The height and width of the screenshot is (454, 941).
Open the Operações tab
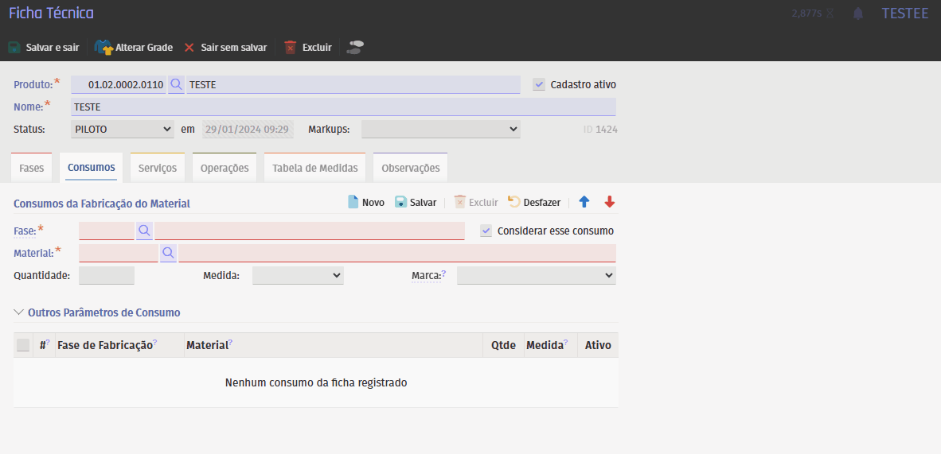point(225,168)
